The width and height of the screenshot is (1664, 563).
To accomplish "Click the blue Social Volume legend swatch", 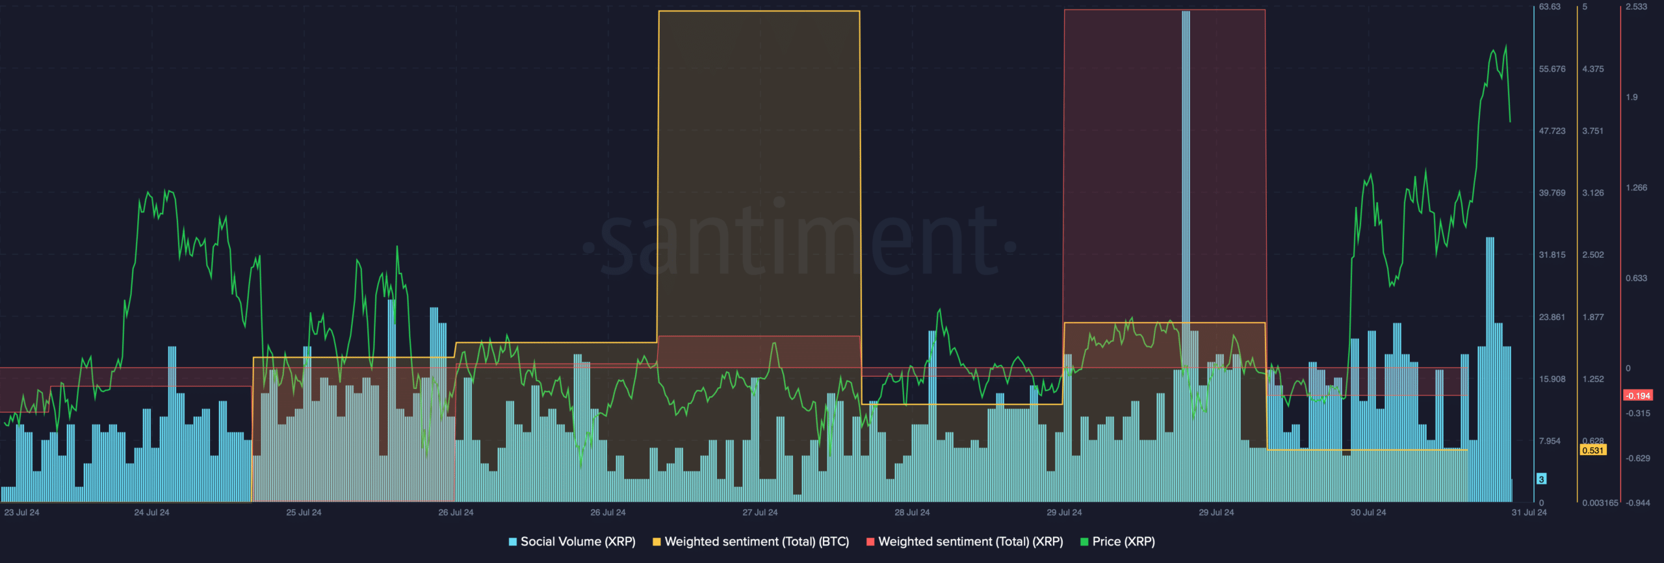I will (513, 542).
